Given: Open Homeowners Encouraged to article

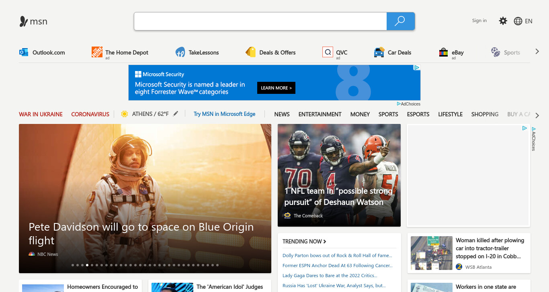Looking at the screenshot, I should (102, 287).
